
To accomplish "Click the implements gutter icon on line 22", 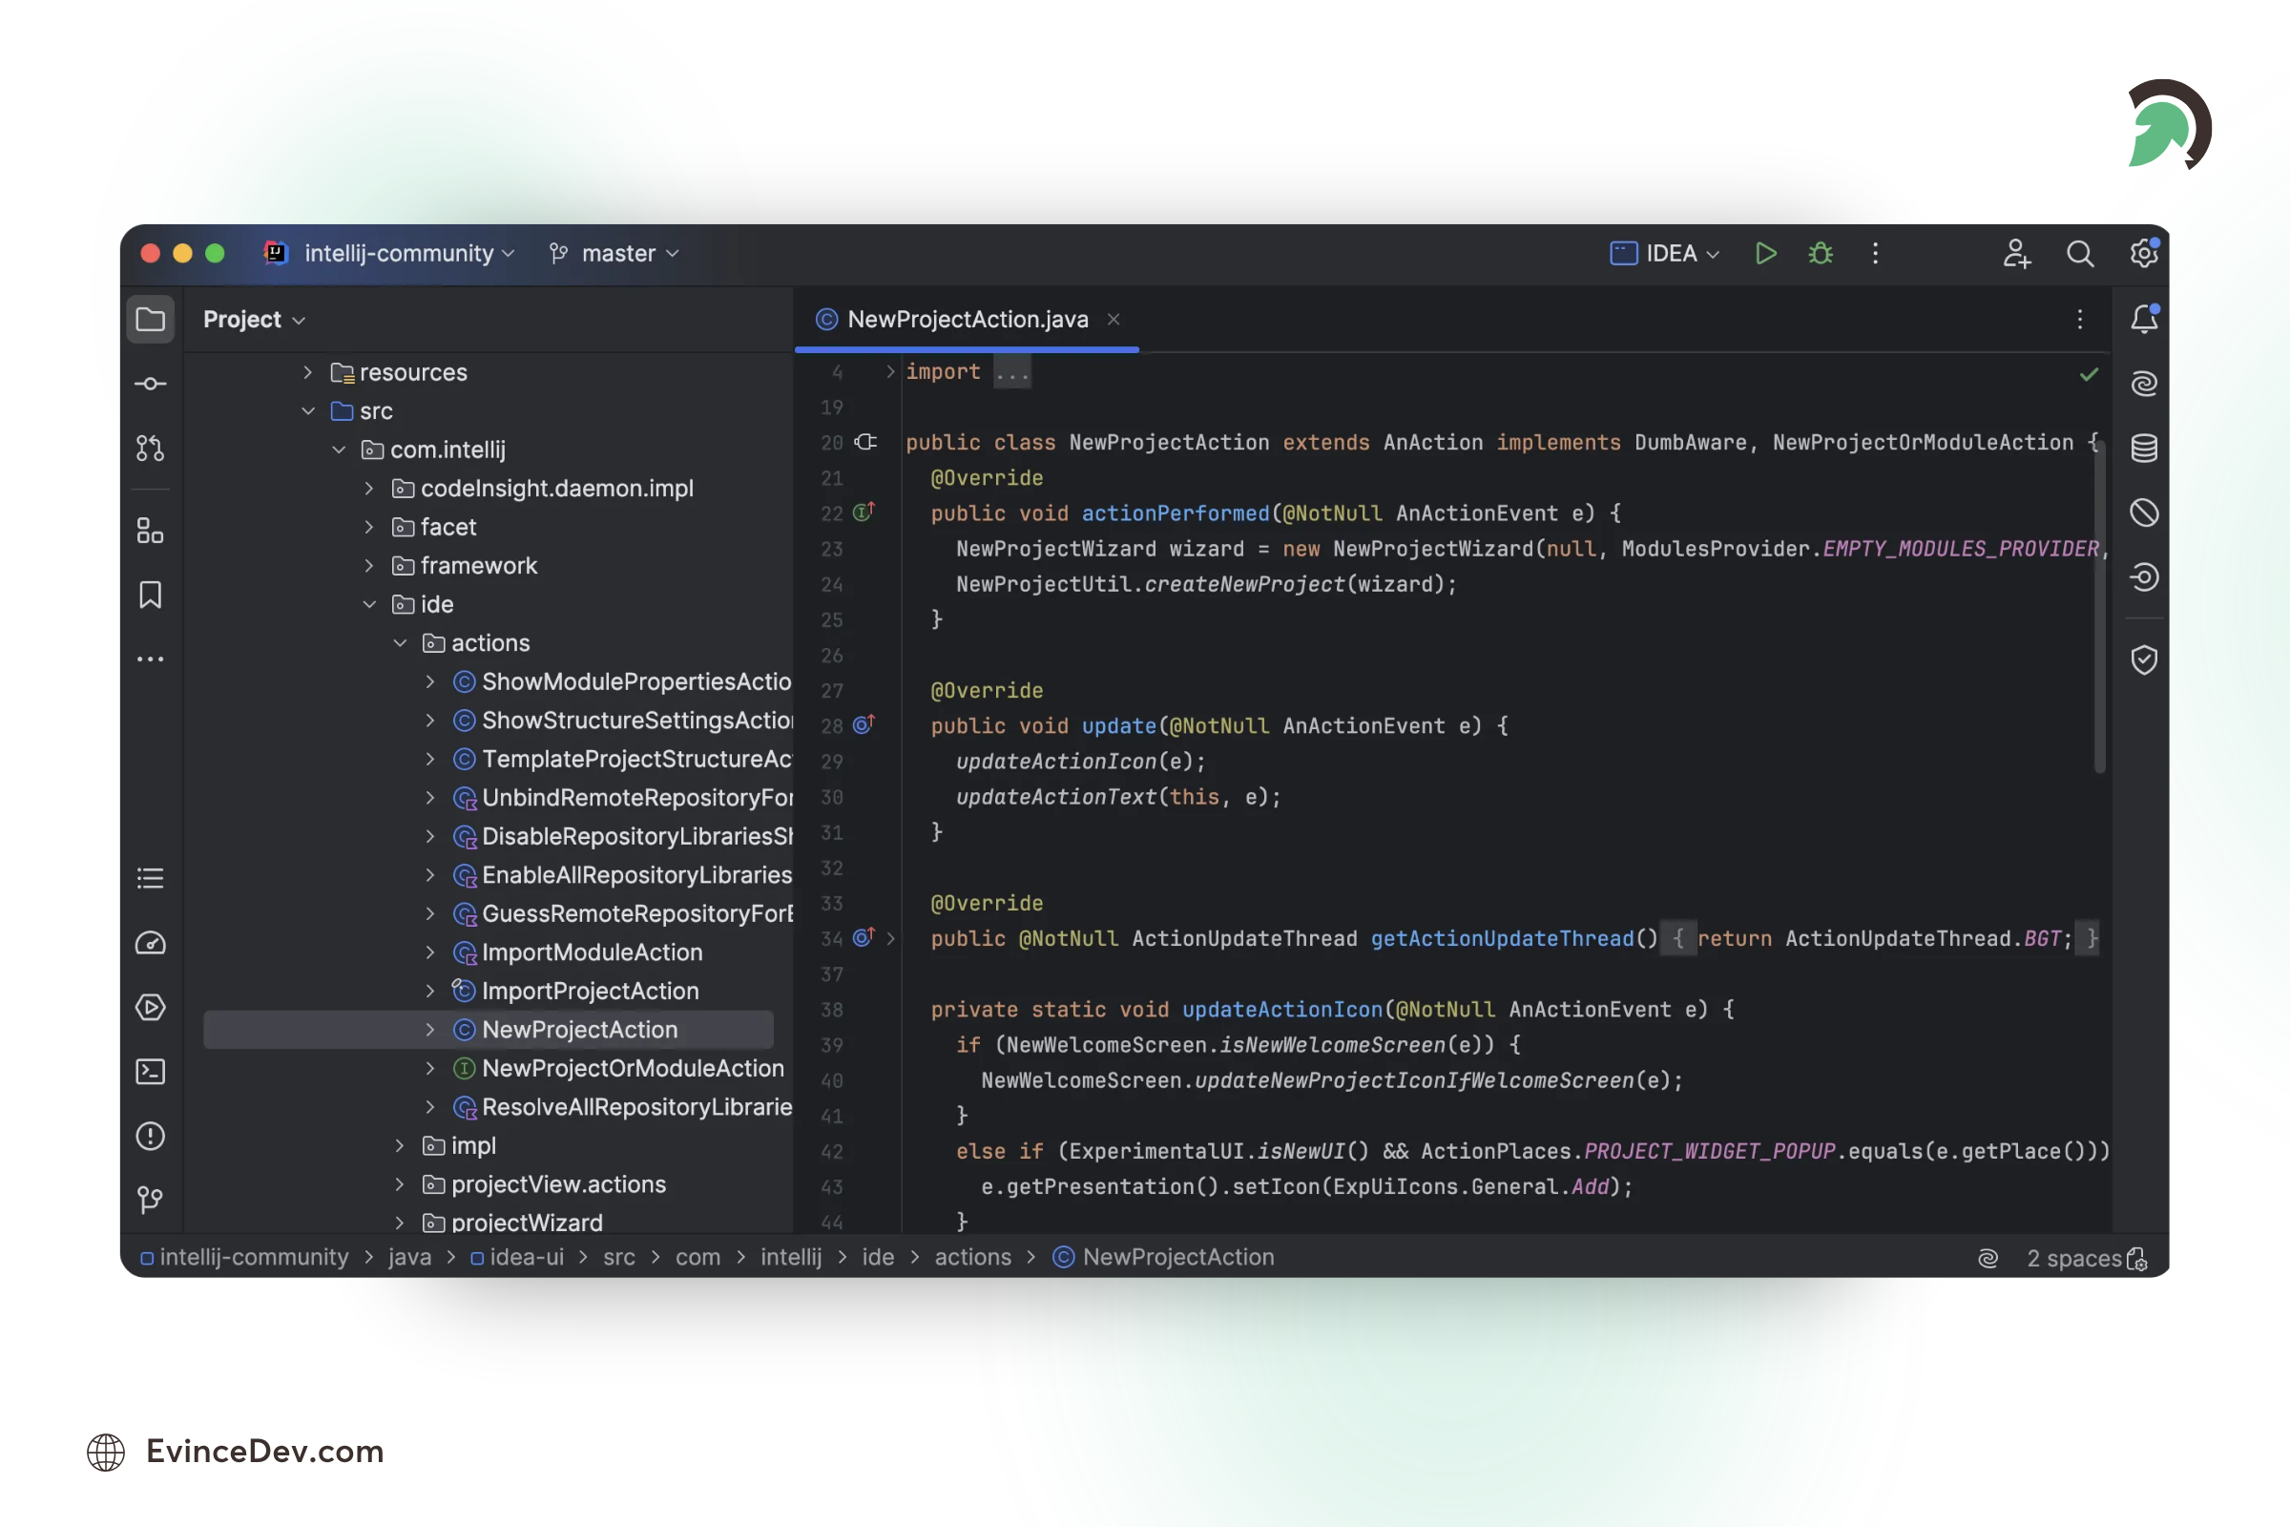I will pos(864,512).
